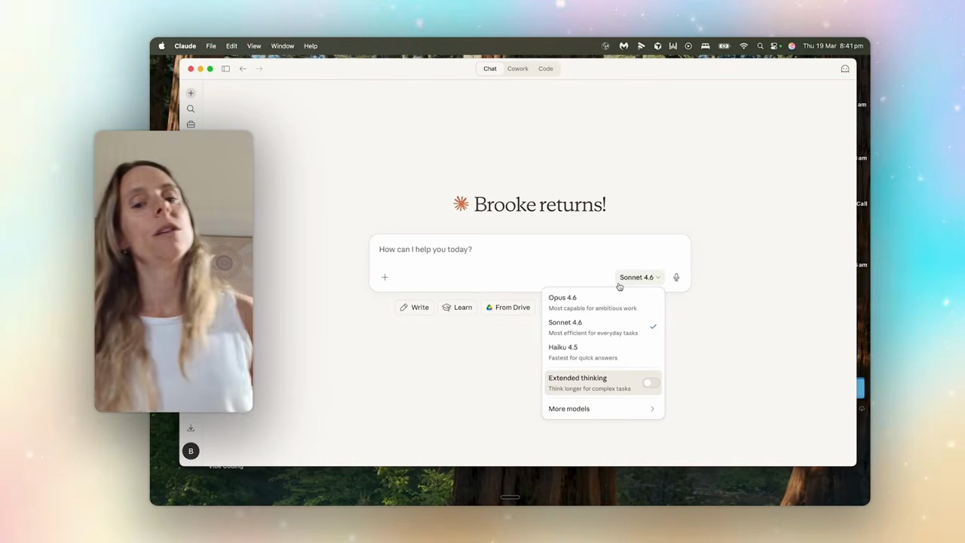This screenshot has width=965, height=543.
Task: Open Control Center in menu bar
Action: (774, 46)
